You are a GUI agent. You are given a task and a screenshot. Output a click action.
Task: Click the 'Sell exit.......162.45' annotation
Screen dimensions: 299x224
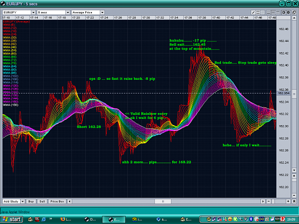pos(188,44)
